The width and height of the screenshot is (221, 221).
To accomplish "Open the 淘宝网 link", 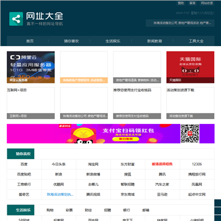I will tap(93, 164).
